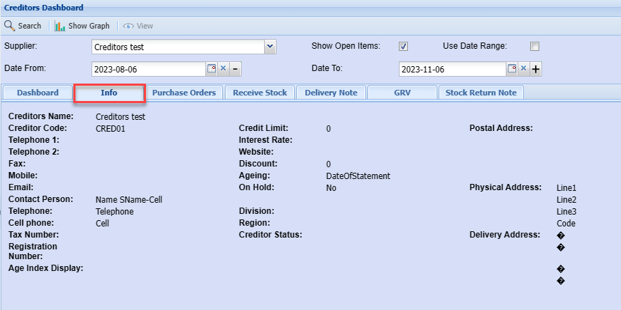Open the Stock Return Note tab
The width and height of the screenshot is (621, 310).
point(481,93)
